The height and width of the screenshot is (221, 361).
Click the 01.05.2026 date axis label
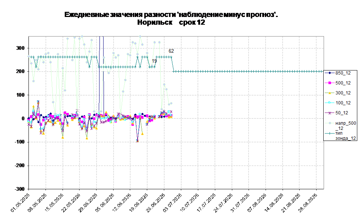(x=20, y=203)
